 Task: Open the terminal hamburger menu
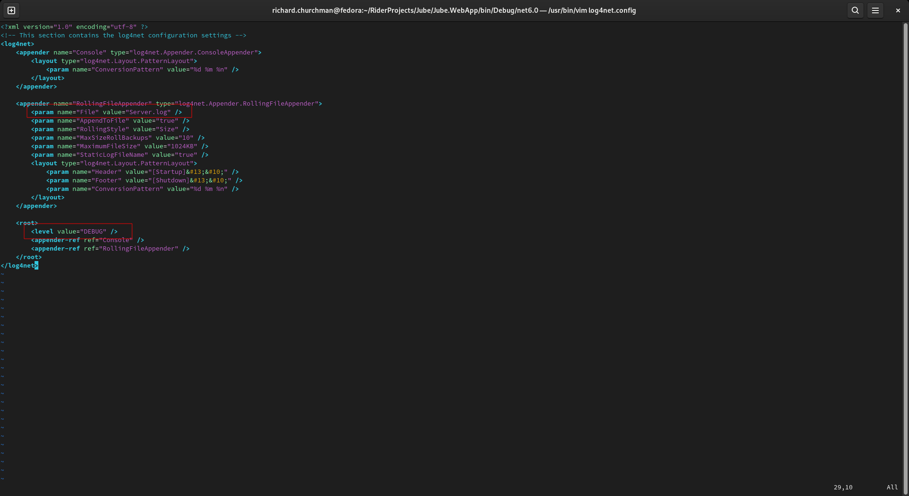point(875,10)
